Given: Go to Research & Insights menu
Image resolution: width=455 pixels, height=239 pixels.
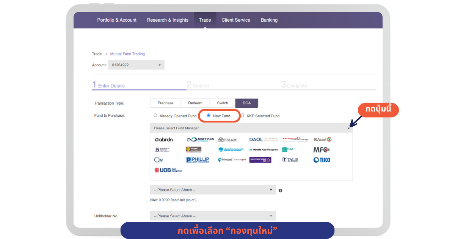Looking at the screenshot, I should point(168,20).
